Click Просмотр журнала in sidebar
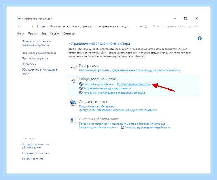 (x=35, y=59)
